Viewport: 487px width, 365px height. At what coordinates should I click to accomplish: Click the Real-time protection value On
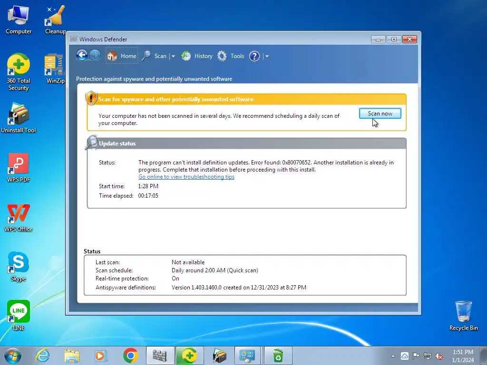pos(175,279)
